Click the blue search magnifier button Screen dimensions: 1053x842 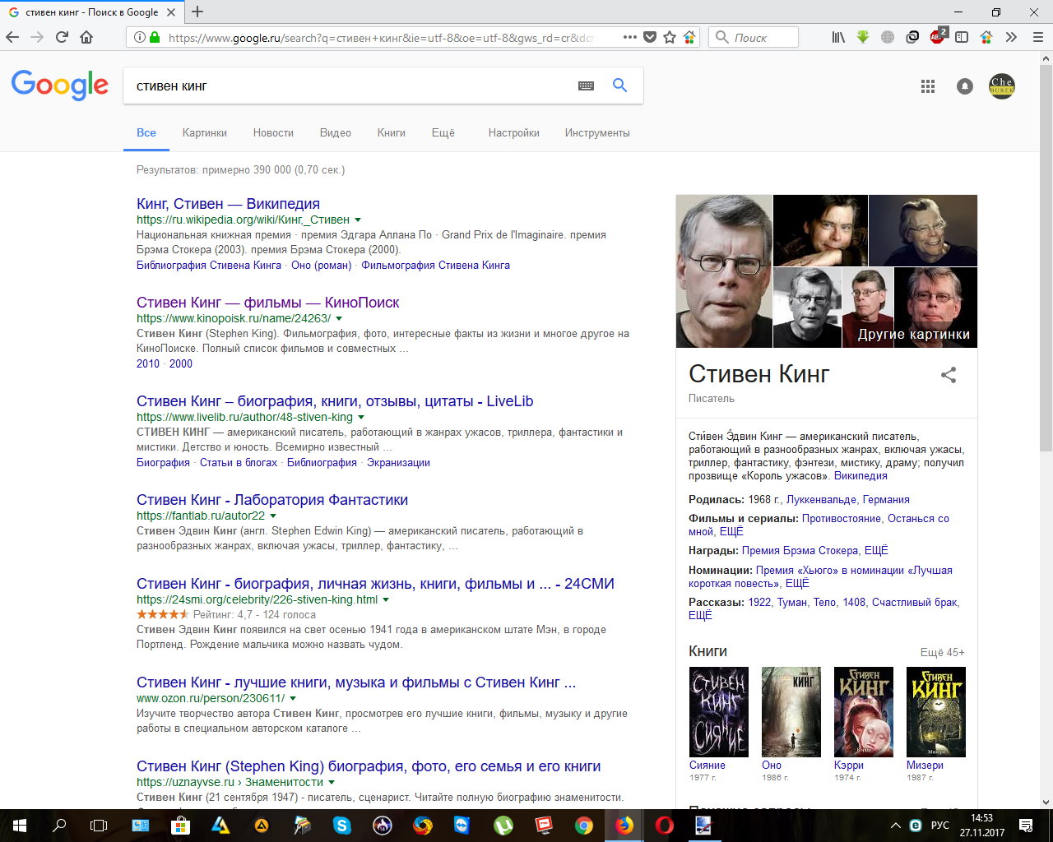619,86
